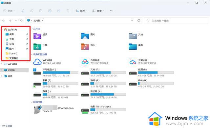Click the pin icon beside sidebar 图片

27,49
